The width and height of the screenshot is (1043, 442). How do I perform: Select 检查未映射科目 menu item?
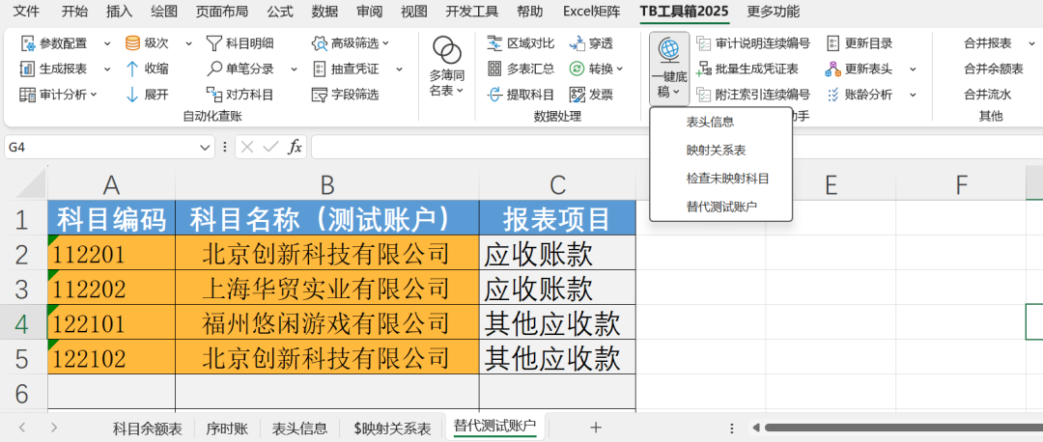(721, 179)
